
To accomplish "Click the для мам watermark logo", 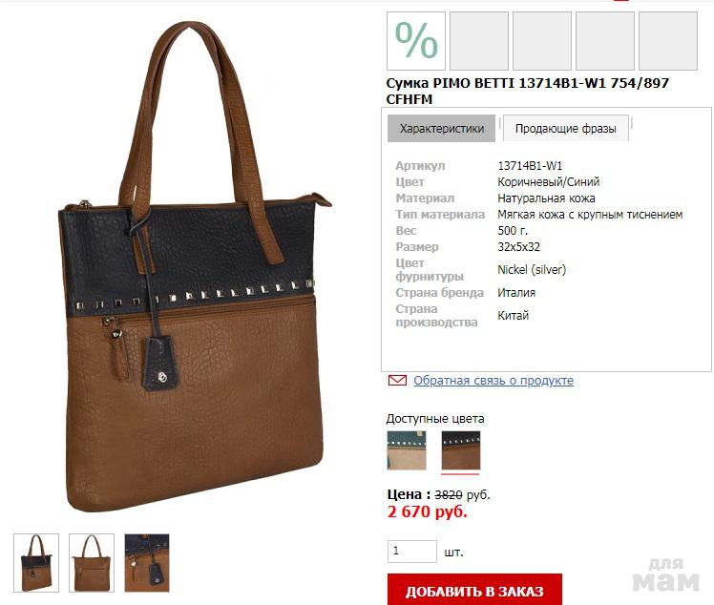I will coord(665,575).
